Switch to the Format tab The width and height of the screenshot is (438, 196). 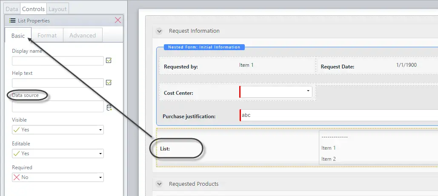pos(47,35)
